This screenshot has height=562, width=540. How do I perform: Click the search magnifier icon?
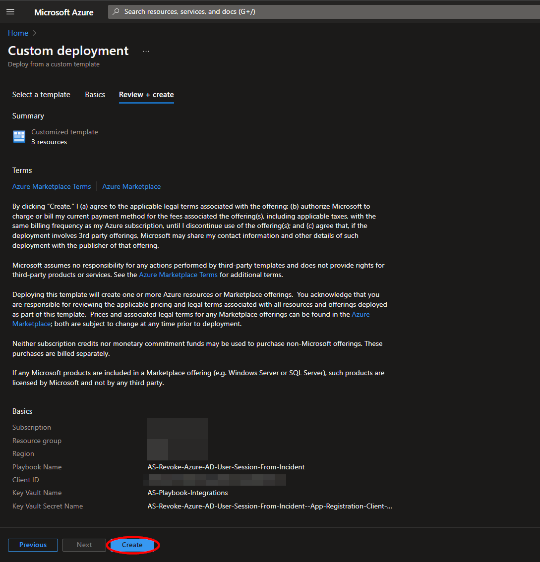116,11
